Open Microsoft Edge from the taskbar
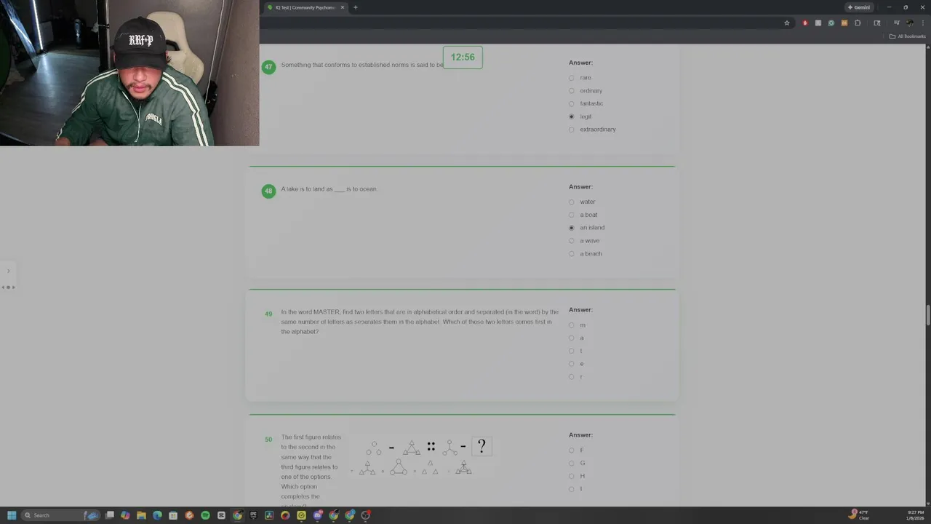931x524 pixels. (157, 515)
